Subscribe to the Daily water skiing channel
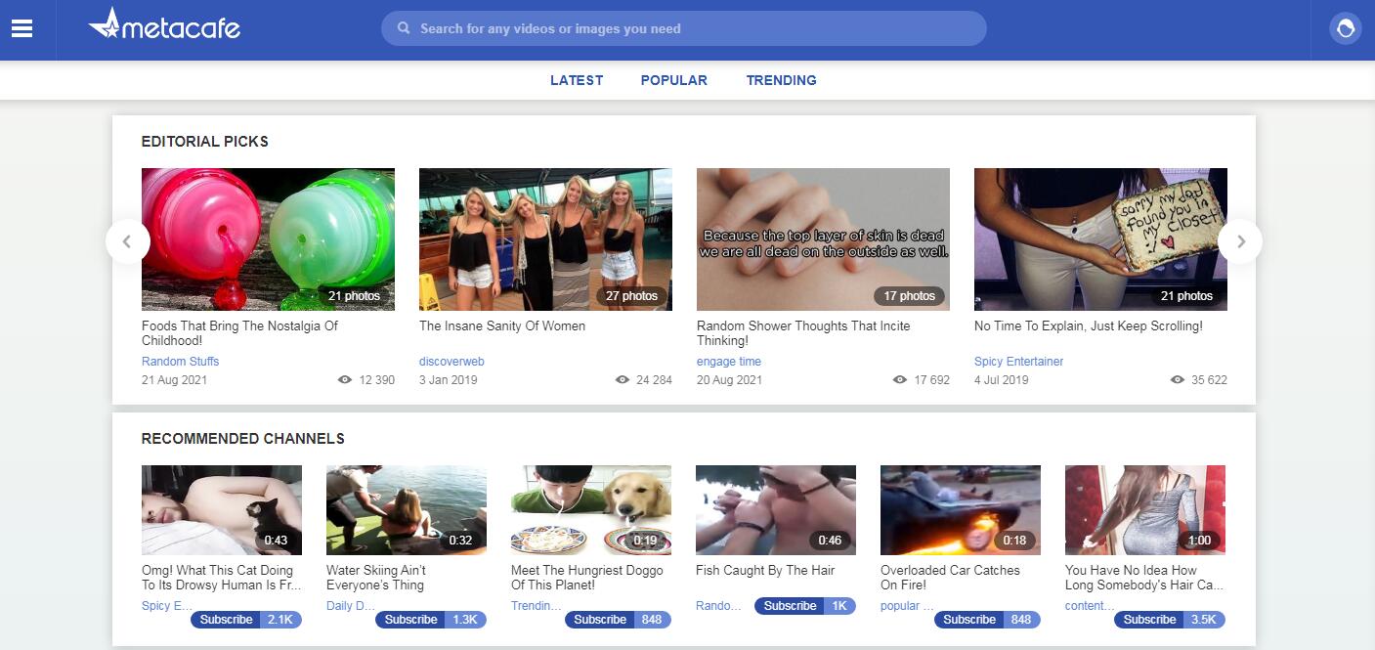Screen dimensions: 1375x650 [x=411, y=620]
